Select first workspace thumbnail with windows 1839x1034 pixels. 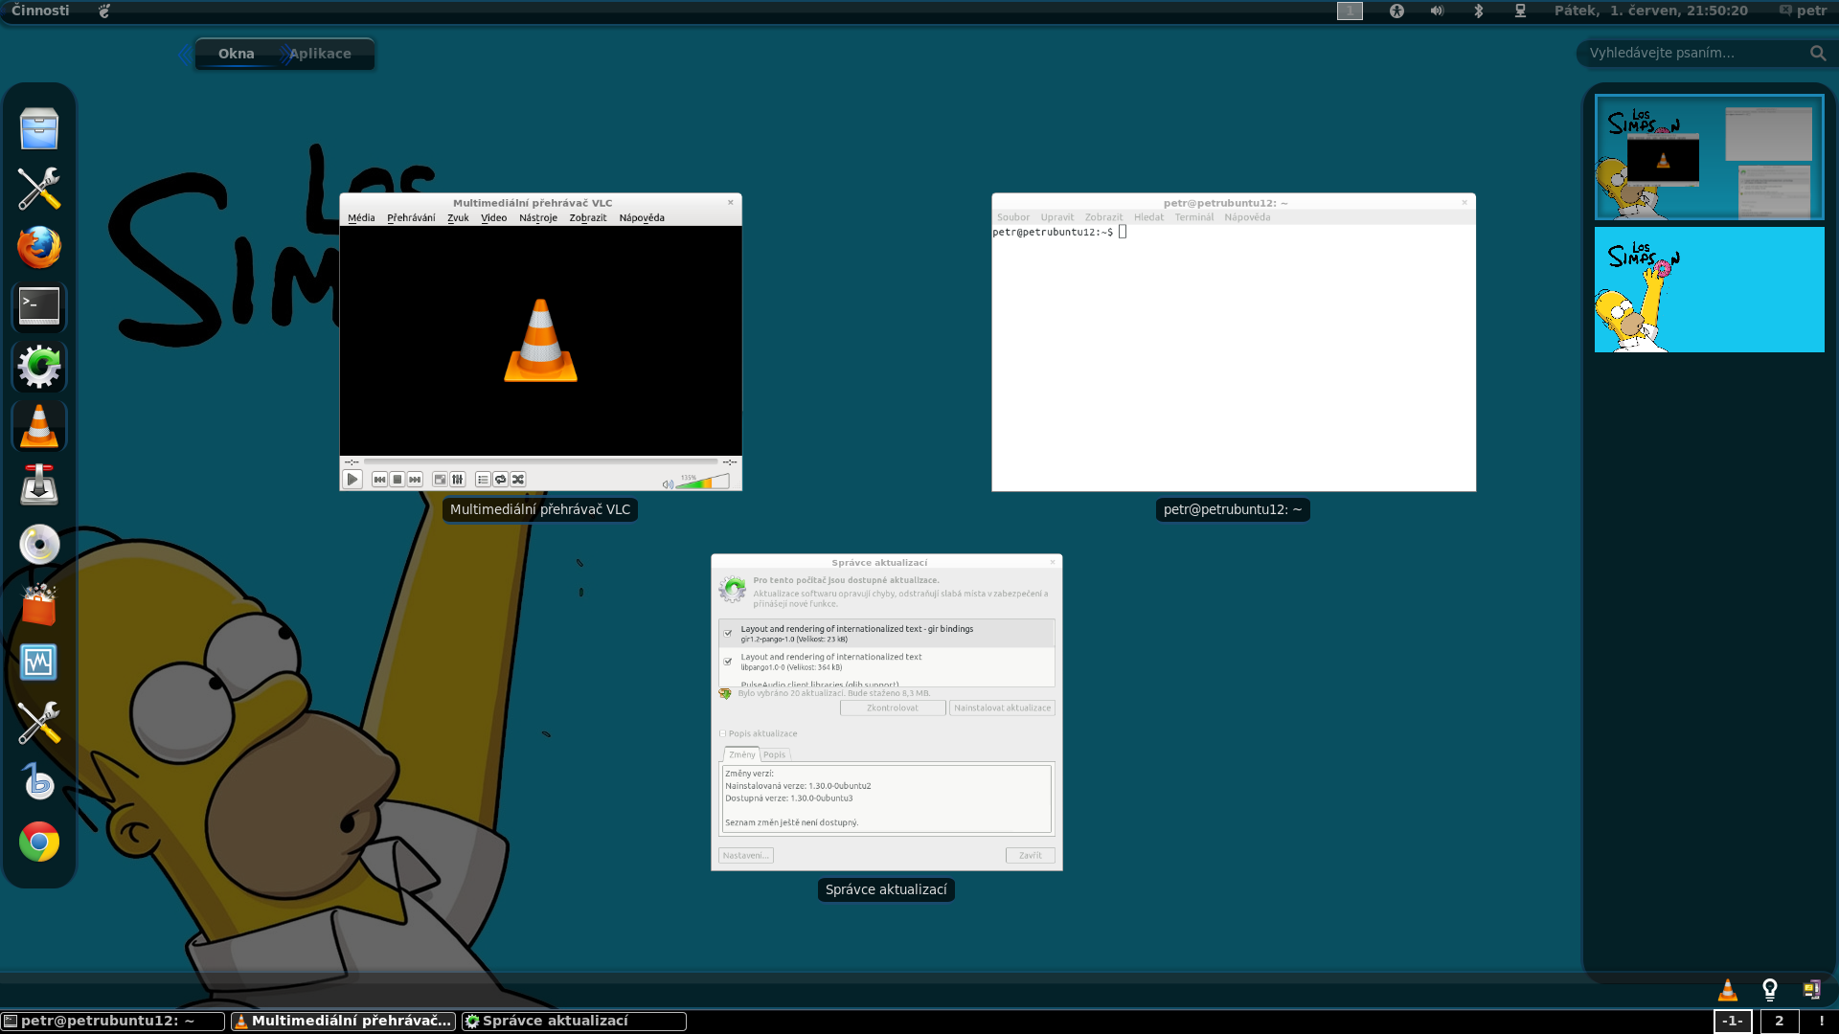[1709, 157]
